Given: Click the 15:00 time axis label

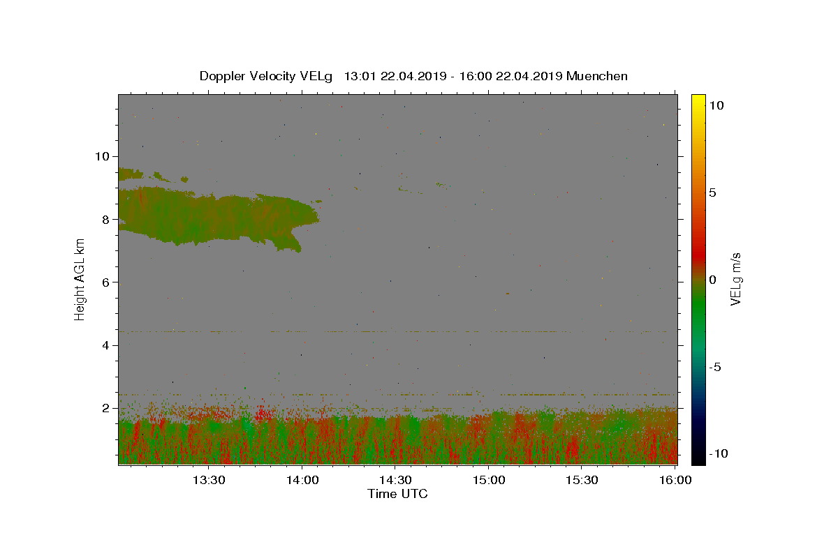Looking at the screenshot, I should (490, 480).
